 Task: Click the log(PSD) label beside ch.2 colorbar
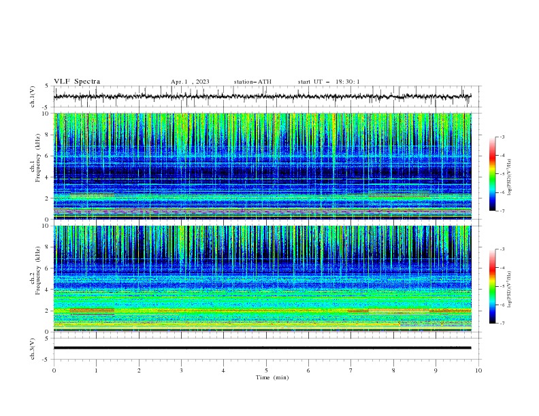(510, 290)
